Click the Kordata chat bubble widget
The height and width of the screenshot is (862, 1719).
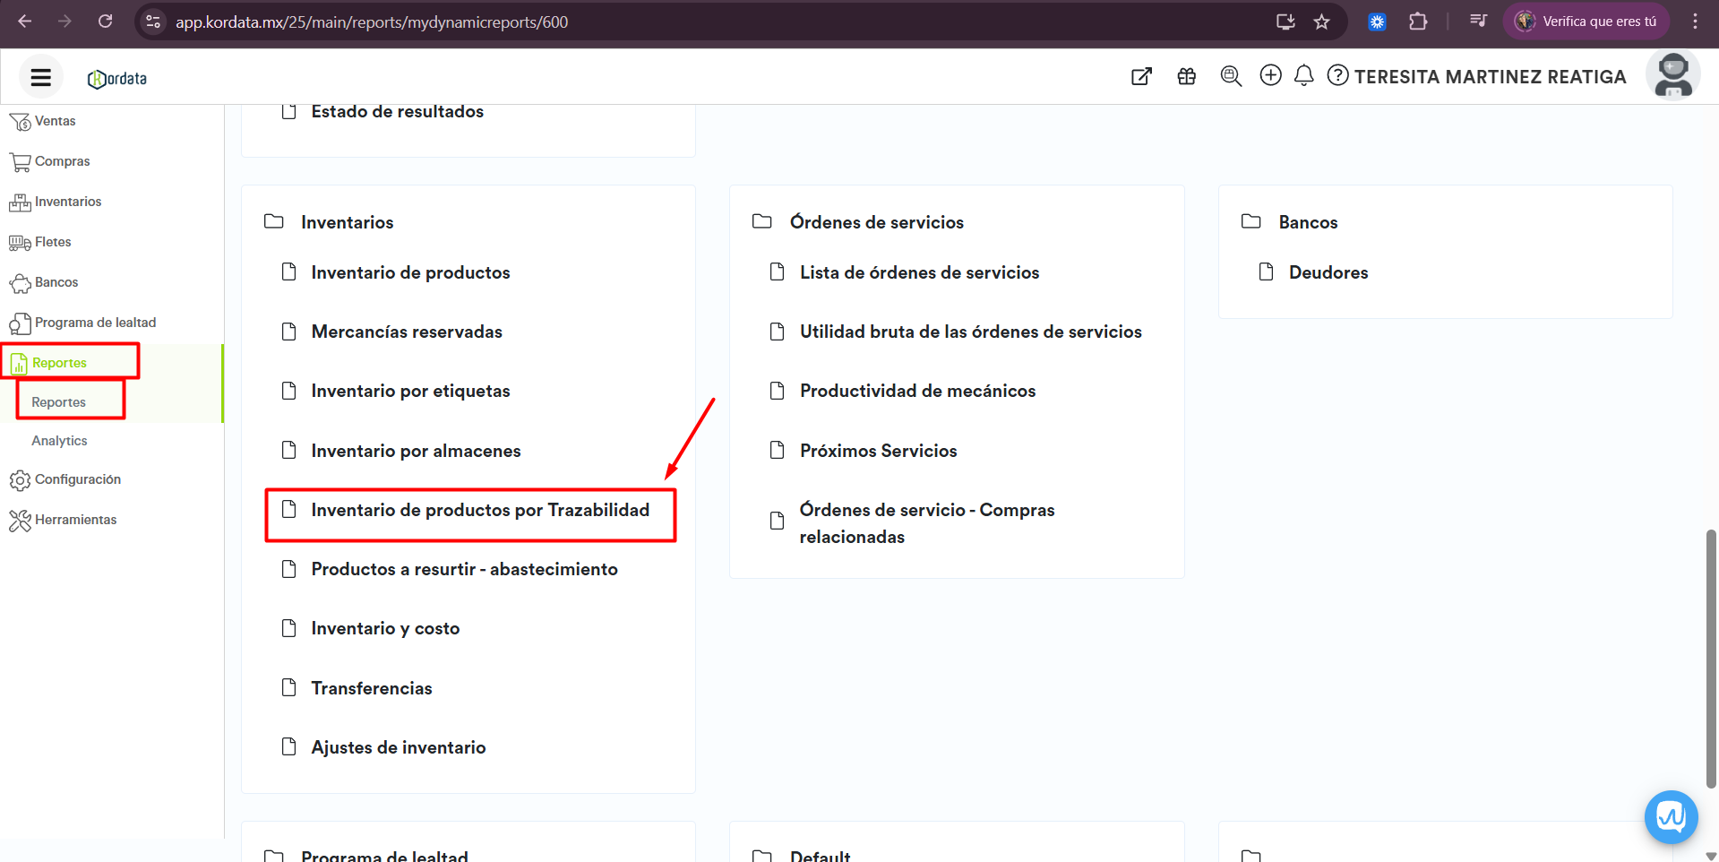pyautogui.click(x=1670, y=816)
